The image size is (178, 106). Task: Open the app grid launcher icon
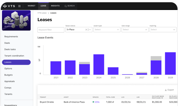pos(19,6)
